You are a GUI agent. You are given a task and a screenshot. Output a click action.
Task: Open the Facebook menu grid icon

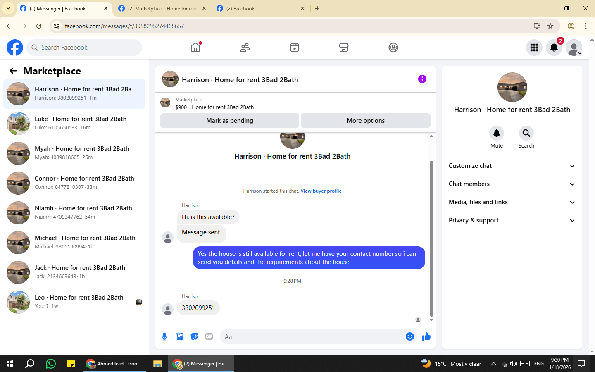(534, 48)
